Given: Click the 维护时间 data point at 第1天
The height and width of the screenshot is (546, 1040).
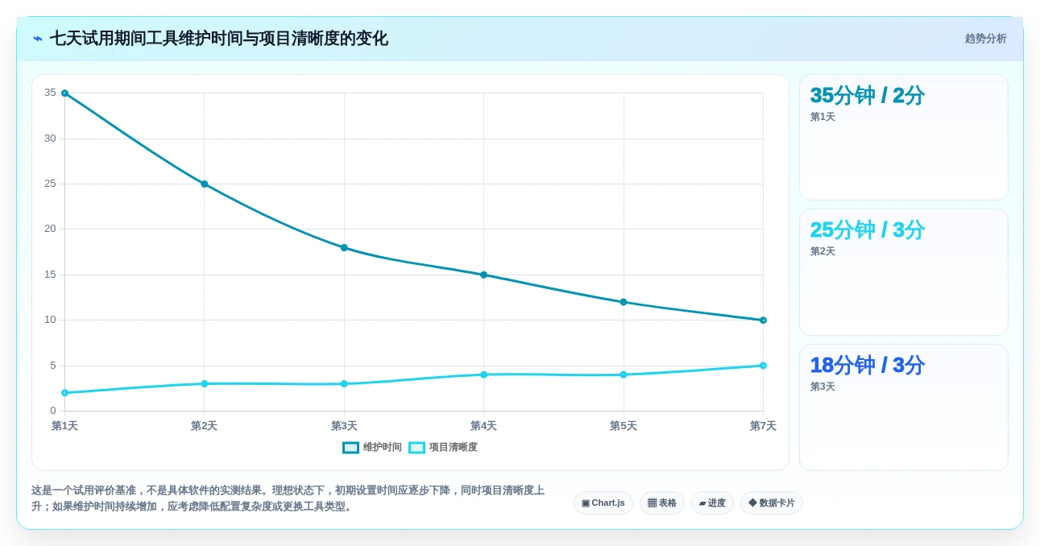Looking at the screenshot, I should pos(64,93).
